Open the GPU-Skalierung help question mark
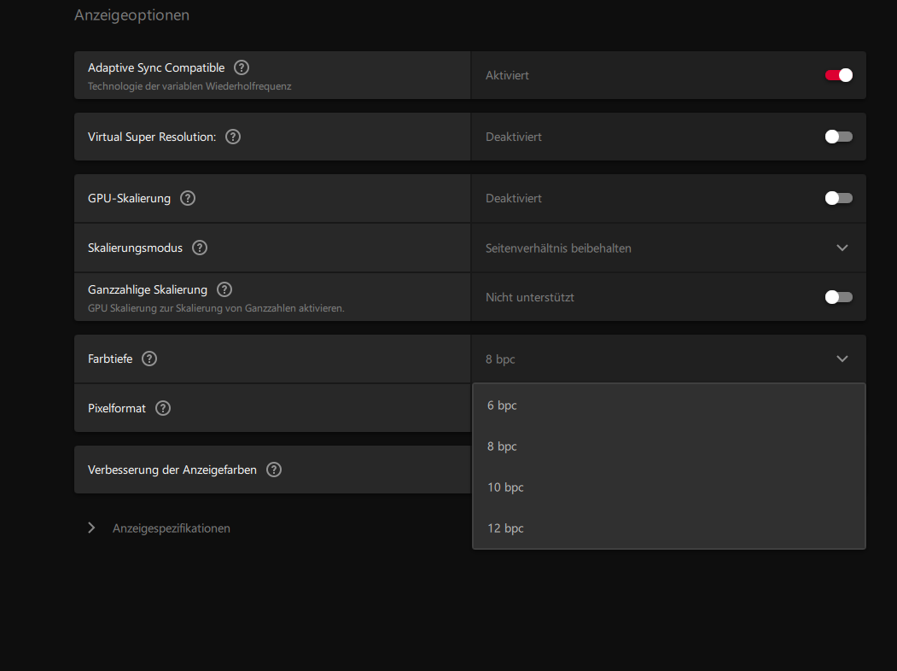 point(188,198)
